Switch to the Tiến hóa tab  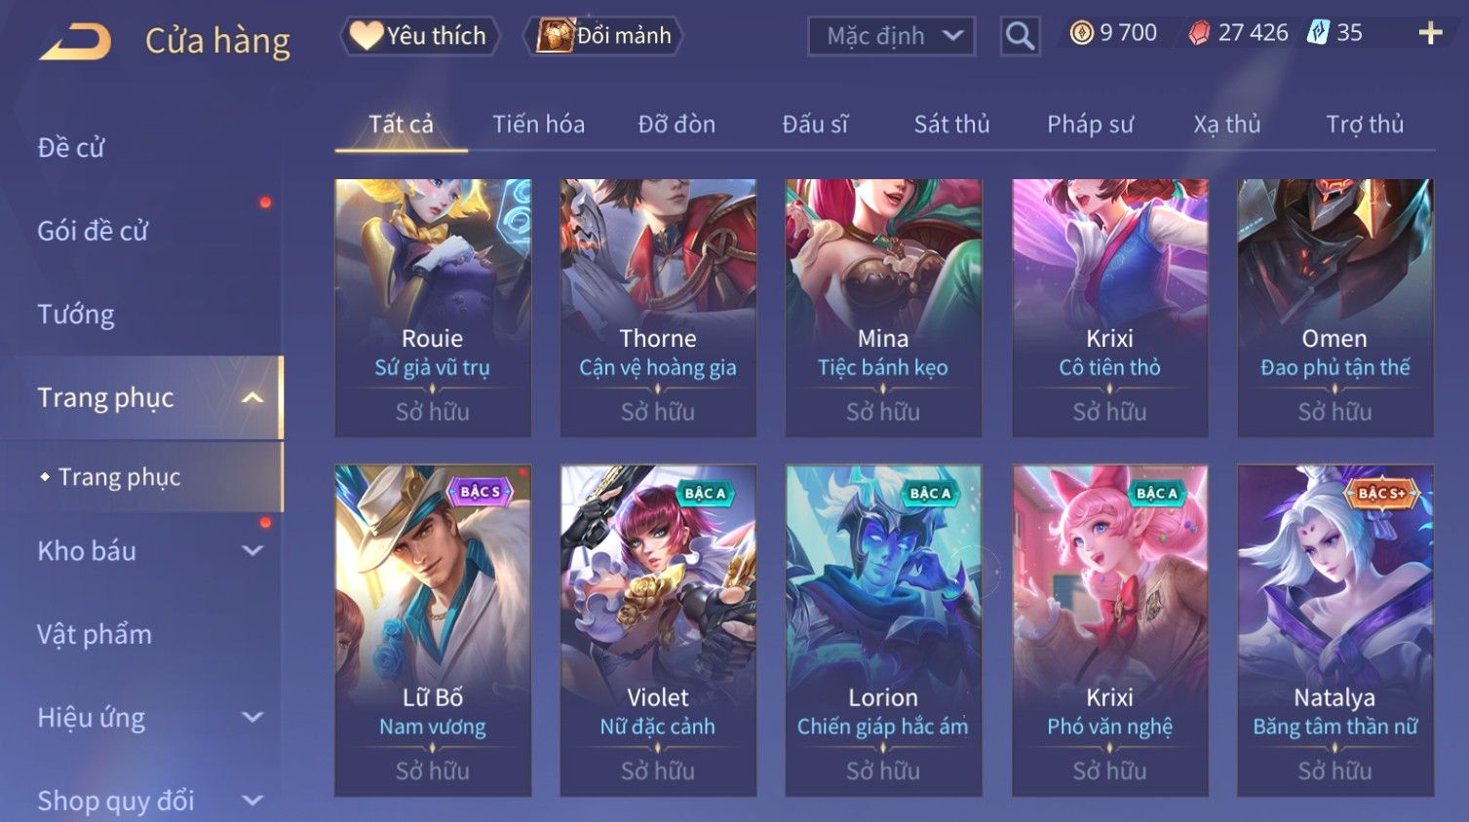(538, 125)
